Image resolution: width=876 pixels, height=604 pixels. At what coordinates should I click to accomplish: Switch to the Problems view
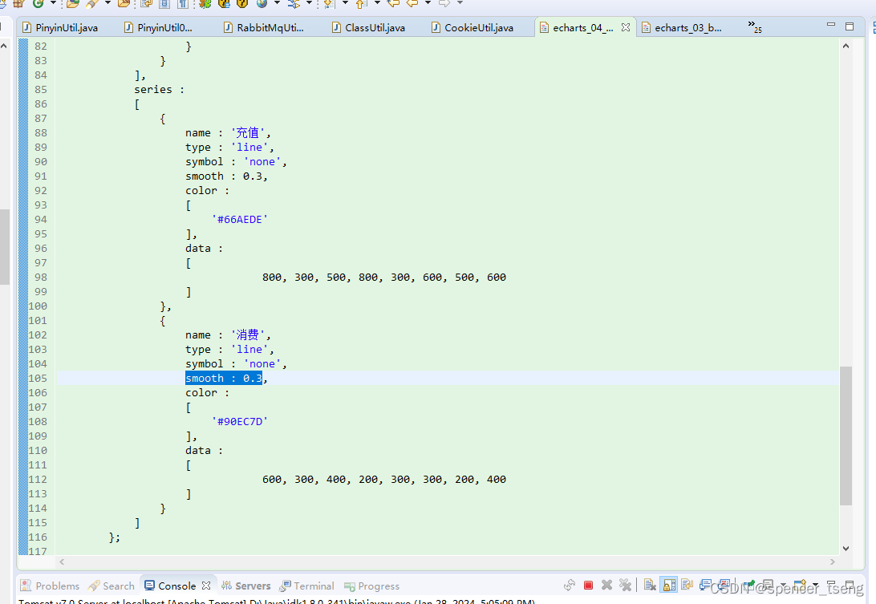(x=50, y=586)
